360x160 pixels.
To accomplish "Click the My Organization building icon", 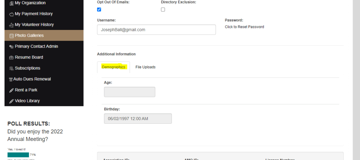I will (11, 3).
